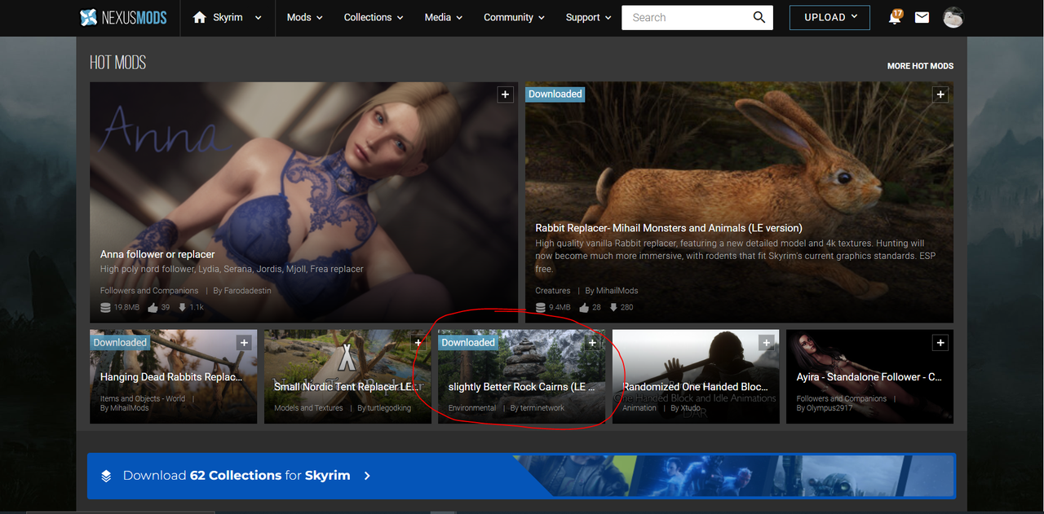Open Ayira - Standalone Follower title
Image resolution: width=1044 pixels, height=514 pixels.
870,377
